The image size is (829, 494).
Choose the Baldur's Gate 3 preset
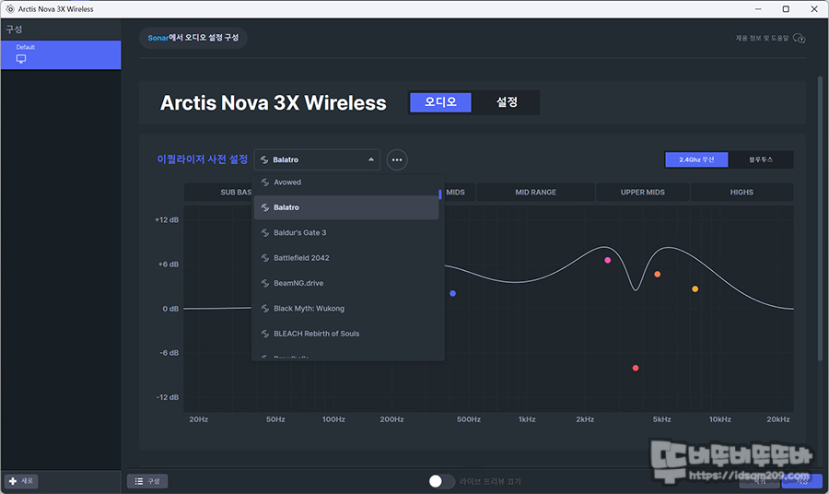click(x=345, y=233)
